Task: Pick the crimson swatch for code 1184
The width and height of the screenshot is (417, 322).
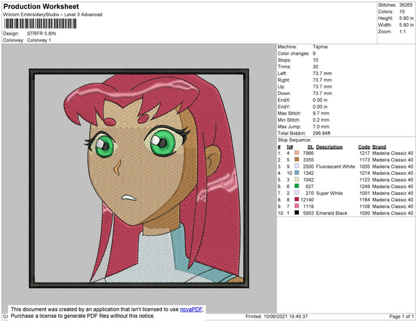Action: [x=297, y=199]
